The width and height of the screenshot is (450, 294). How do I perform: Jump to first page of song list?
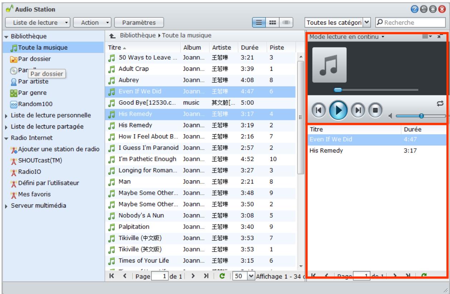pos(112,276)
